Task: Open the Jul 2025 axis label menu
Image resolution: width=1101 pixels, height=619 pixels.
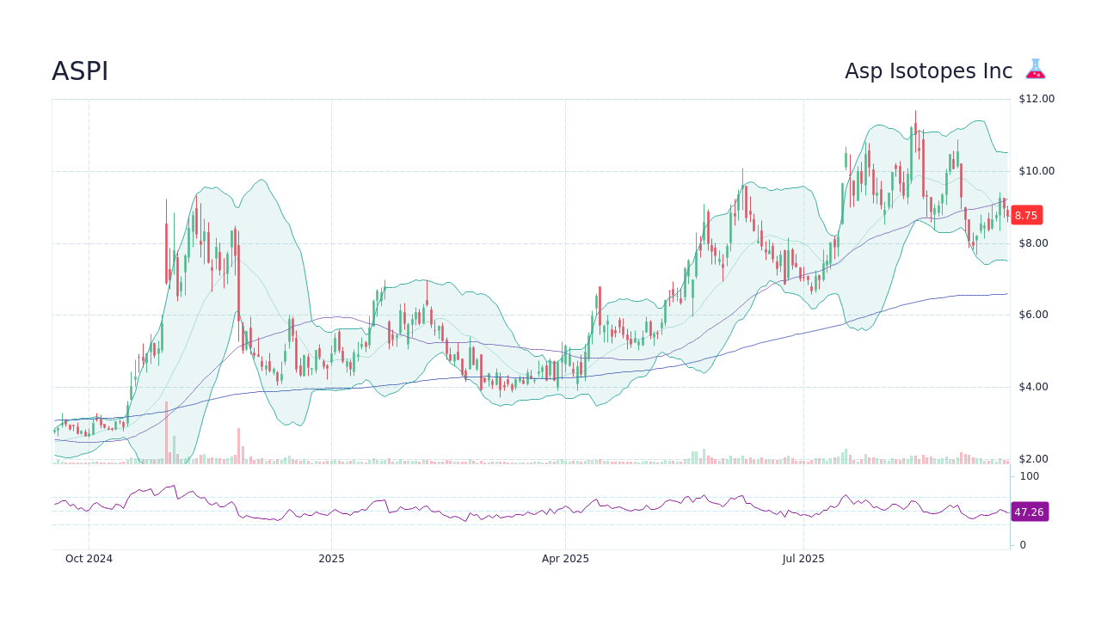Action: pyautogui.click(x=804, y=558)
